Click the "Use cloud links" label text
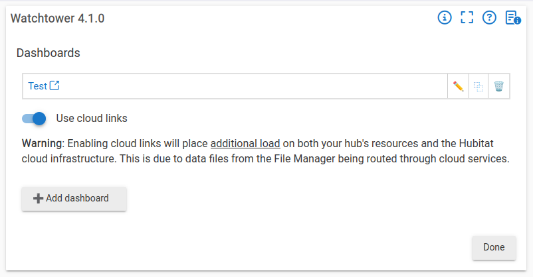The height and width of the screenshot is (277, 533). 92,119
